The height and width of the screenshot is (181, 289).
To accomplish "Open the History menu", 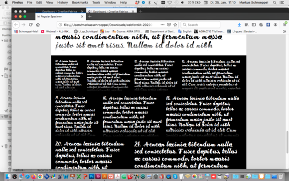I will point(62,2).
